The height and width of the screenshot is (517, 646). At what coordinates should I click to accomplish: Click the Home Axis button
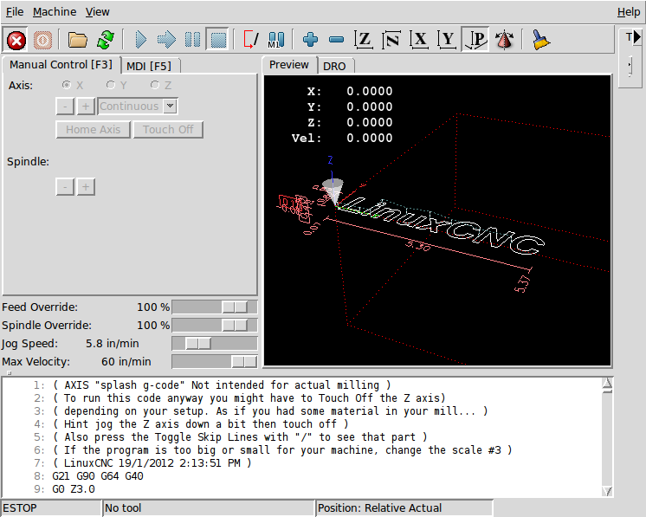[94, 130]
